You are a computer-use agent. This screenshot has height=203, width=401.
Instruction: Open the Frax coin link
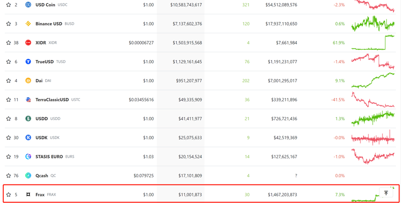coord(40,195)
